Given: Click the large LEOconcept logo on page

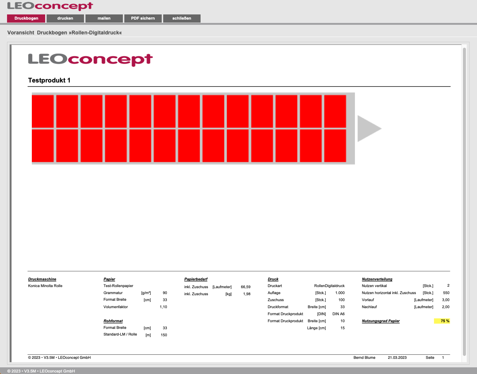Looking at the screenshot, I should [90, 60].
